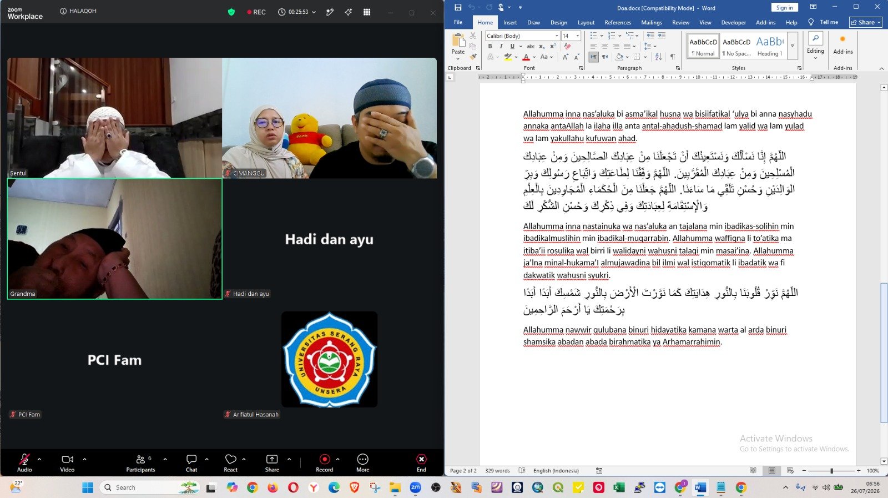End the Zoom meeting
This screenshot has width=888, height=498.
[x=422, y=462]
